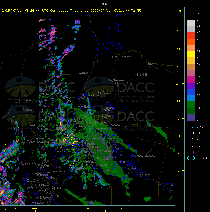
Task: Click the pink bip arrow in legend
Action: 191,146
